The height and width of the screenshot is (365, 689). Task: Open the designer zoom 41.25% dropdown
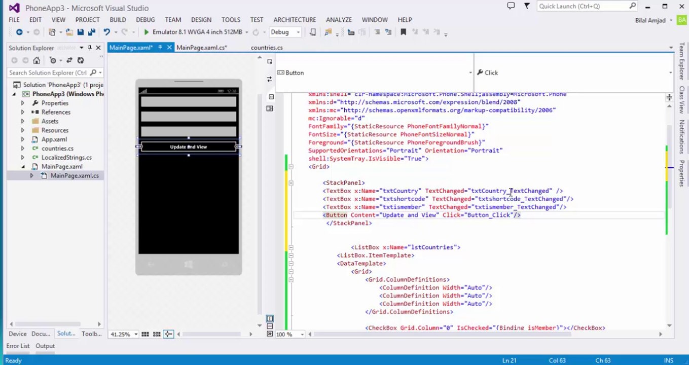pos(136,334)
